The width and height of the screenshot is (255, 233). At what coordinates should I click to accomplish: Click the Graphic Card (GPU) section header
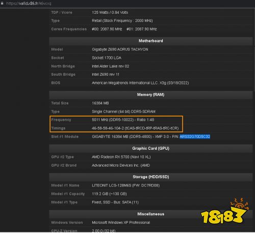[x=151, y=148]
